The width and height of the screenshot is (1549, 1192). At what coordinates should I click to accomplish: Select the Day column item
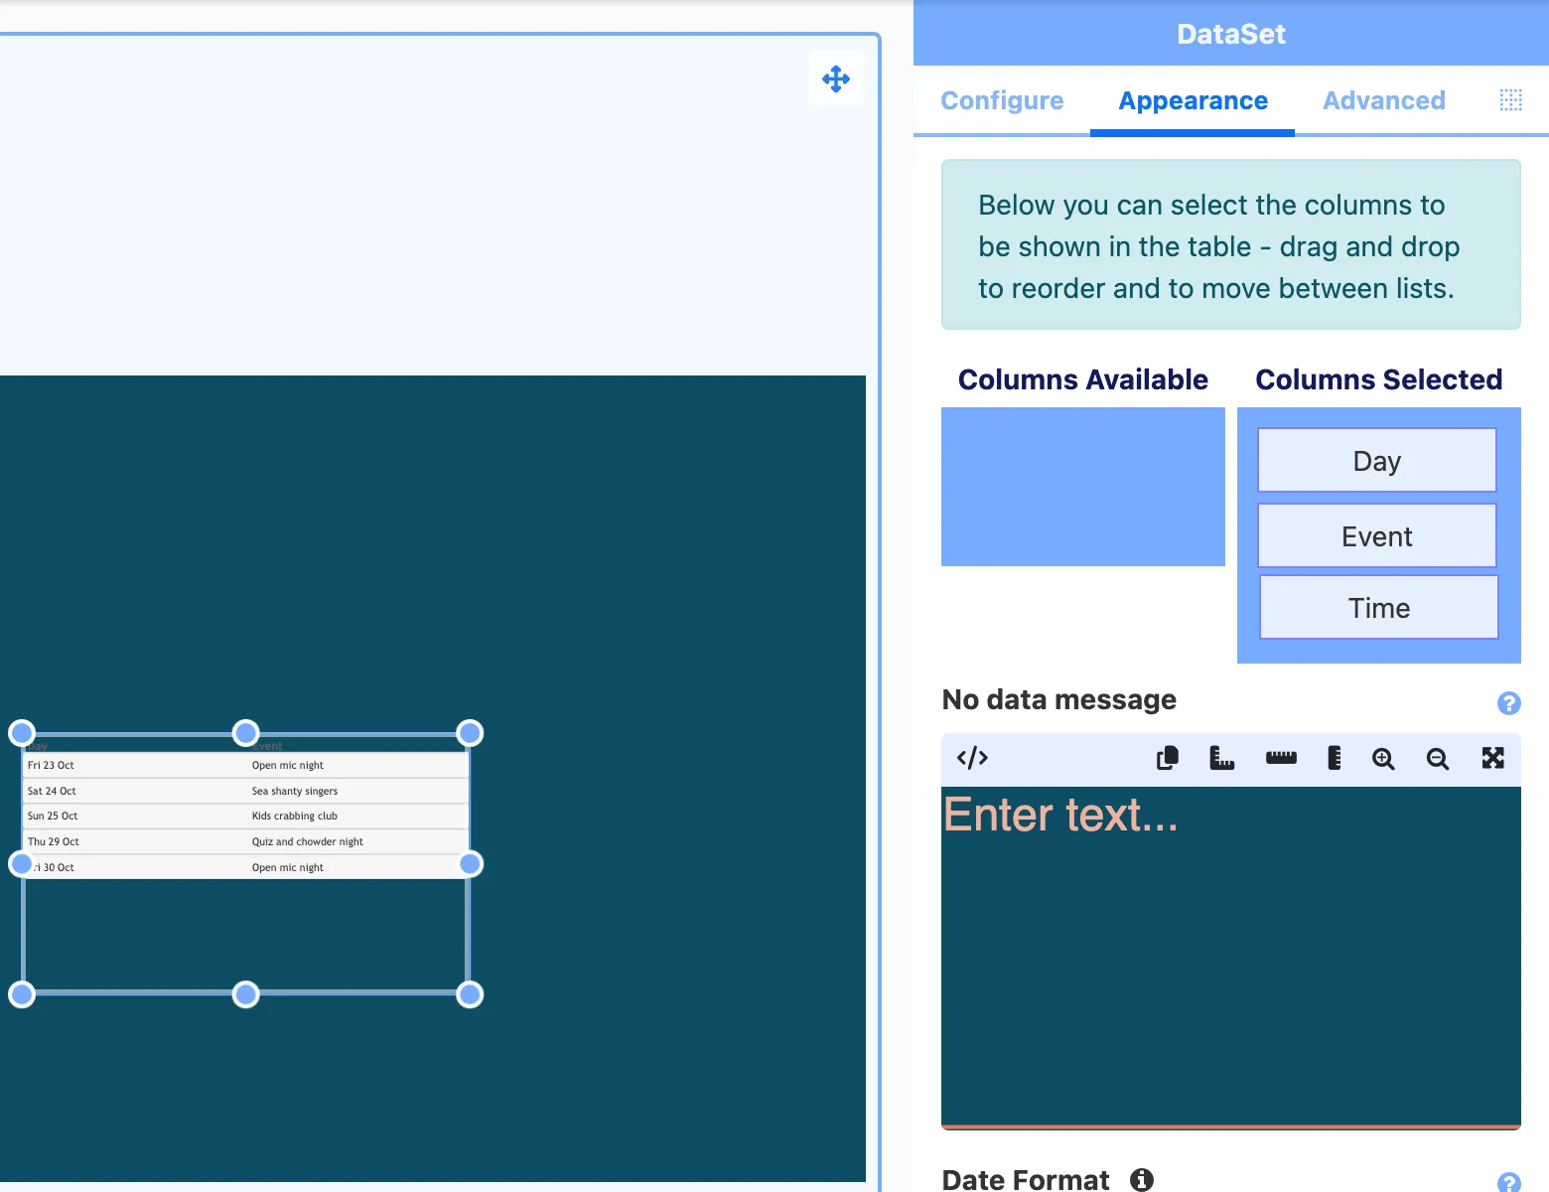1377,461
